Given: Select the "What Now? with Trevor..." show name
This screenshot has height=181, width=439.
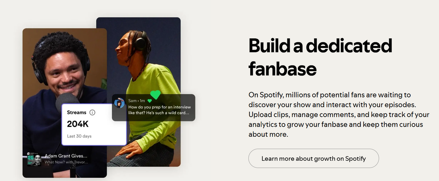Looking at the screenshot, I should [67, 162].
